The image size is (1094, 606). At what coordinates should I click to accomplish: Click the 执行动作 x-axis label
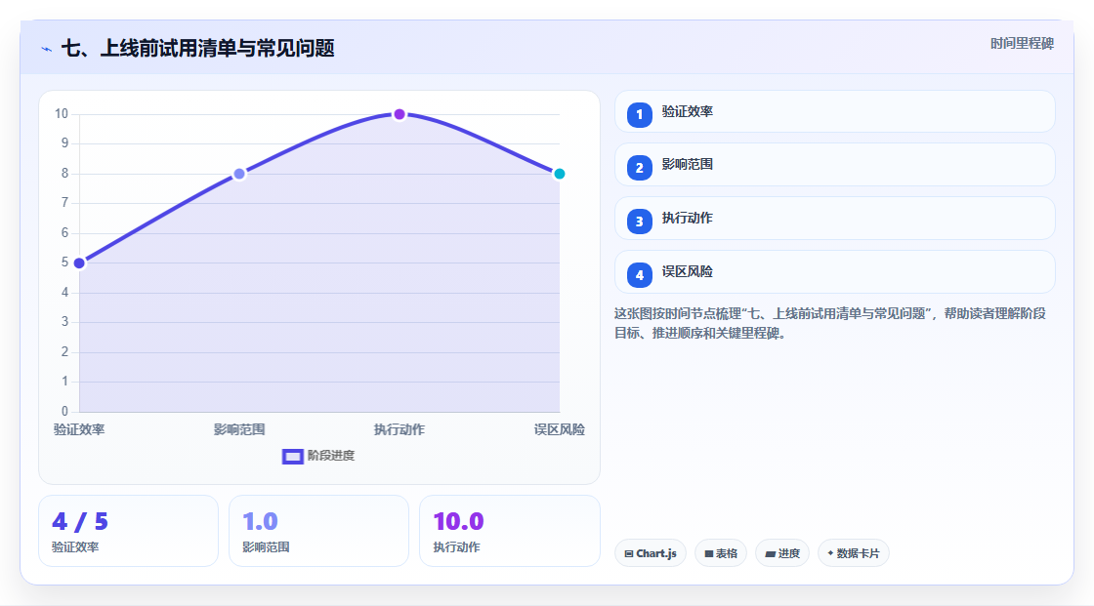click(x=400, y=429)
